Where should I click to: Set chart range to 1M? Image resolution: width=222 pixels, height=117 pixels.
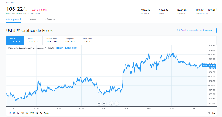pos(18,113)
